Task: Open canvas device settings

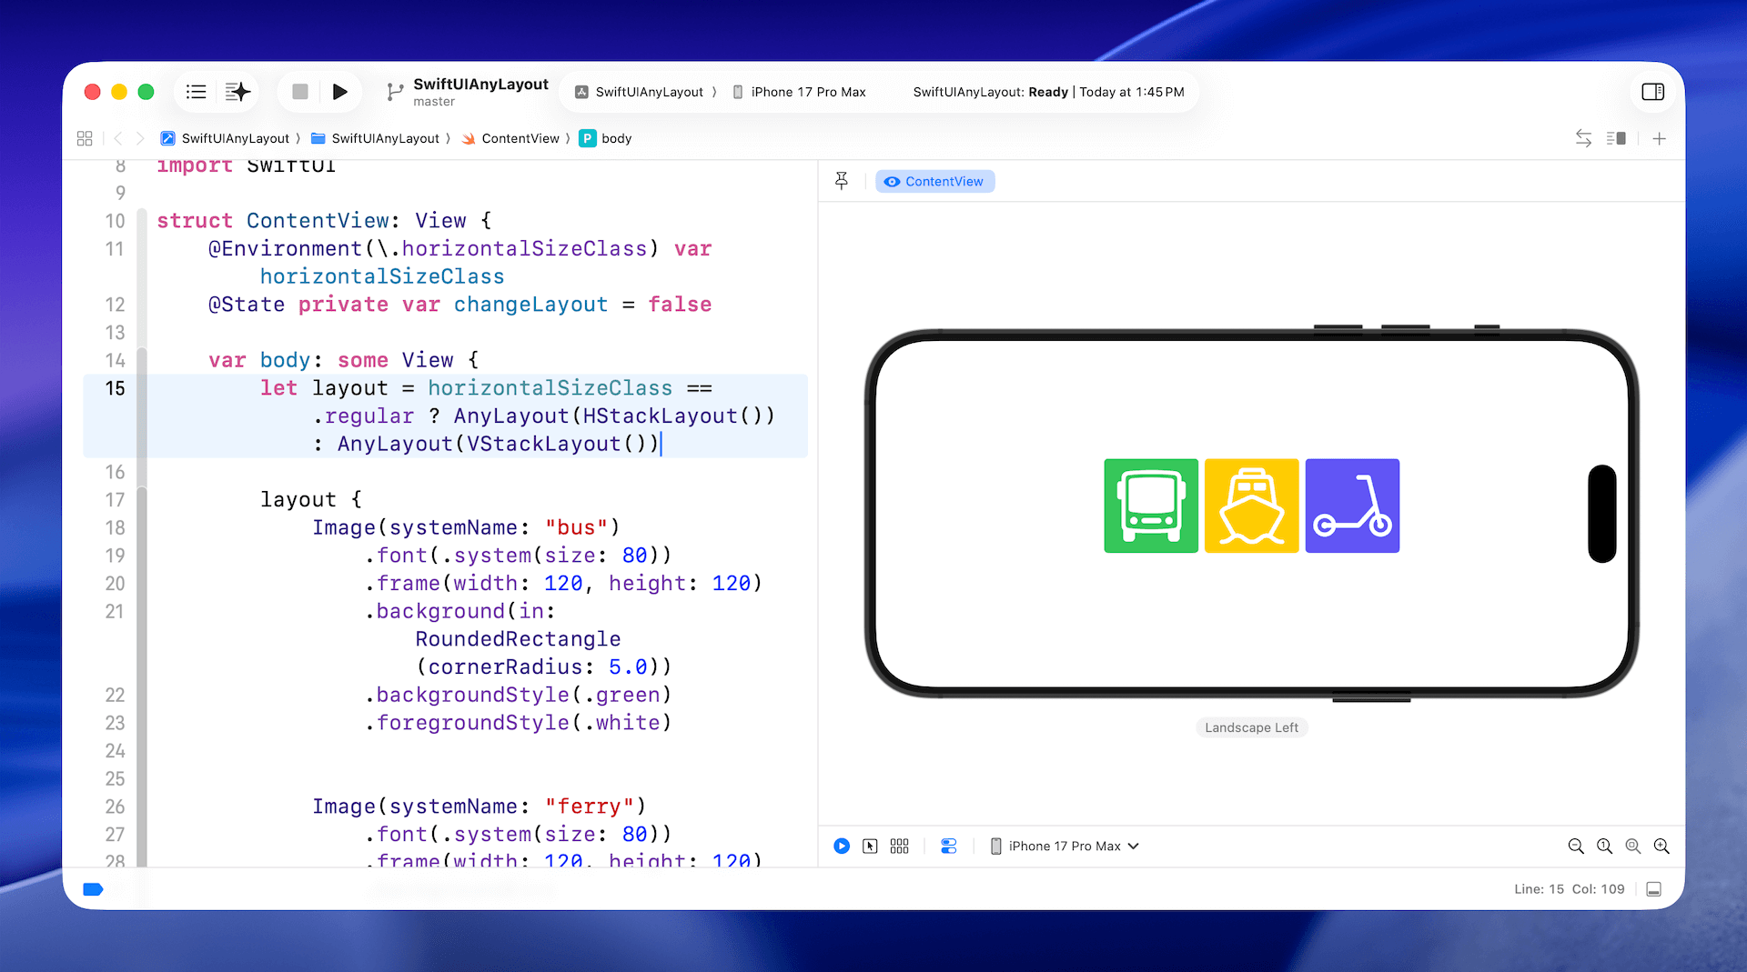Action: point(948,846)
